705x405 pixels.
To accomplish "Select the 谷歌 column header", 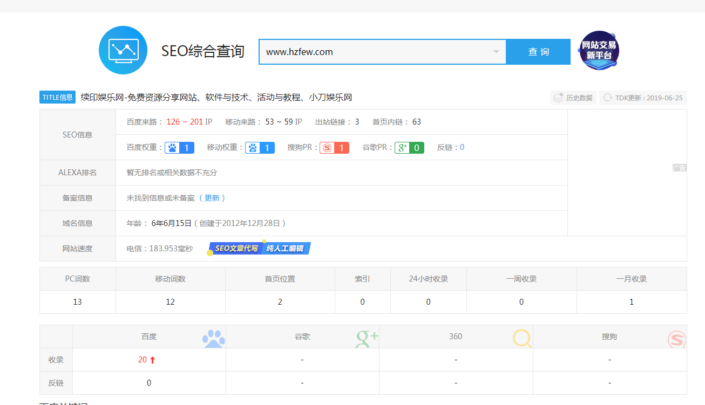I will (x=302, y=337).
